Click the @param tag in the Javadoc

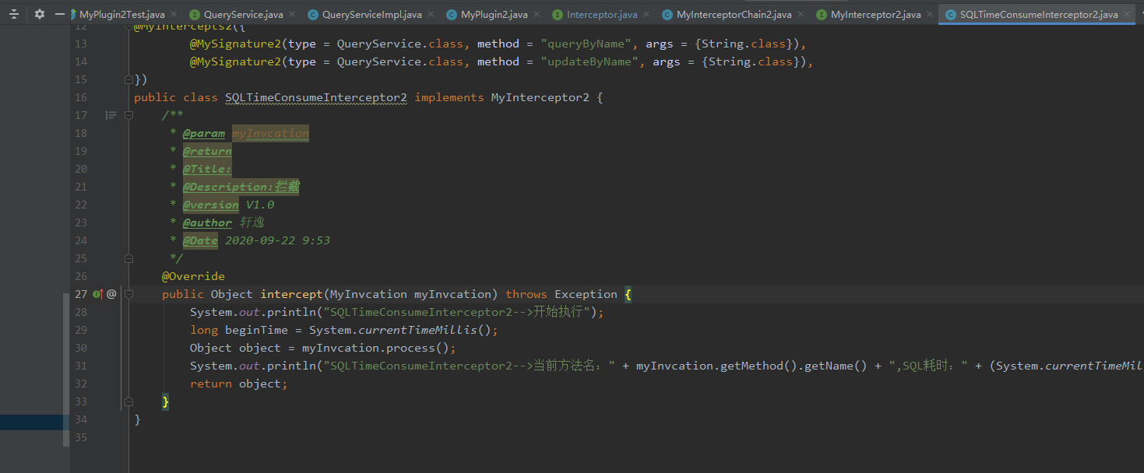pos(204,133)
